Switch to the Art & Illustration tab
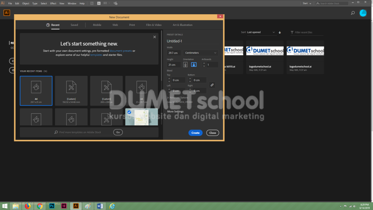 tap(182, 25)
